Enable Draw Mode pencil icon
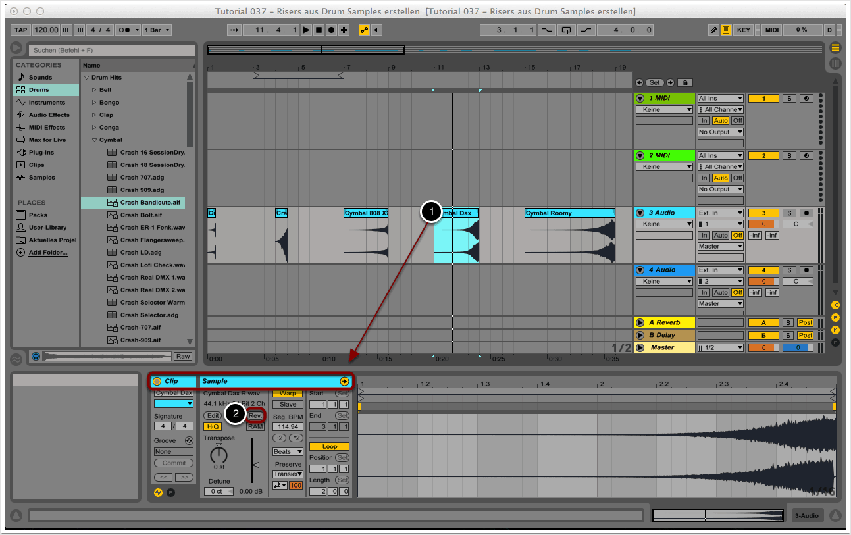The height and width of the screenshot is (535, 851). pyautogui.click(x=714, y=30)
